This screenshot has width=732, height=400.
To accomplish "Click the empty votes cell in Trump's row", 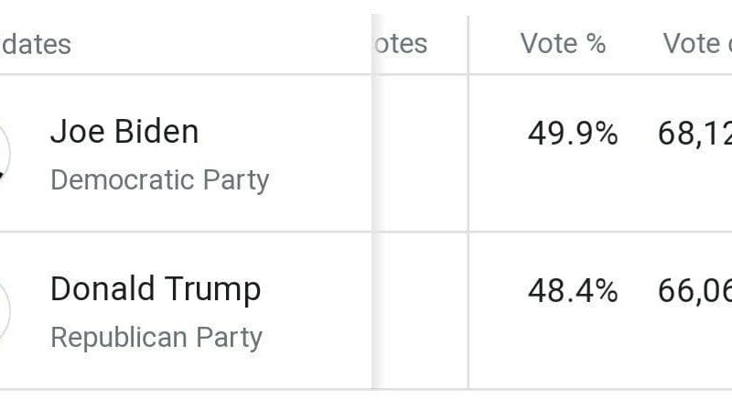I will (x=421, y=310).
